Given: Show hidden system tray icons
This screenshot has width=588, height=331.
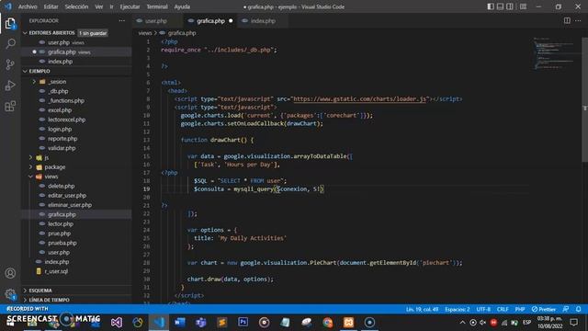Looking at the screenshot, I should [462, 323].
